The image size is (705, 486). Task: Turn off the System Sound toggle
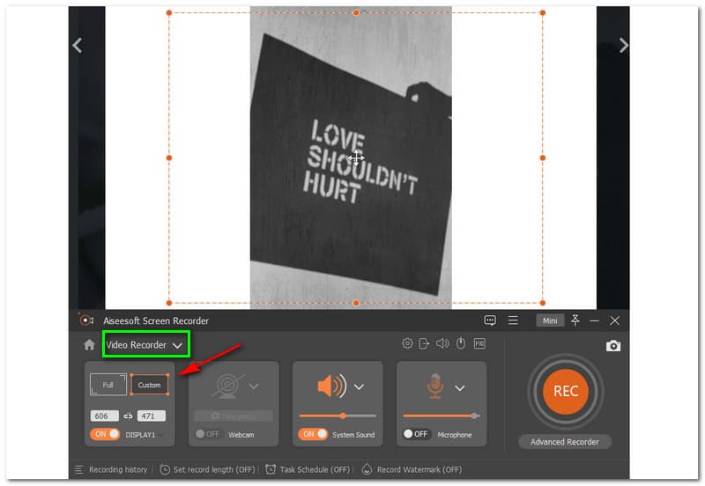(x=313, y=434)
